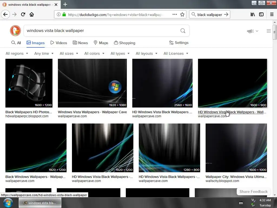
Task: Open the Maps tab
Action: (x=101, y=43)
